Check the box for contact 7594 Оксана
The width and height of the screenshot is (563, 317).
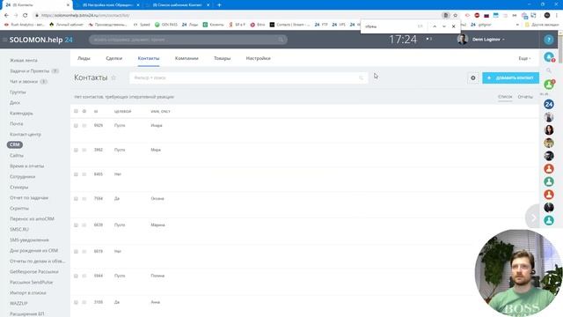click(x=76, y=198)
